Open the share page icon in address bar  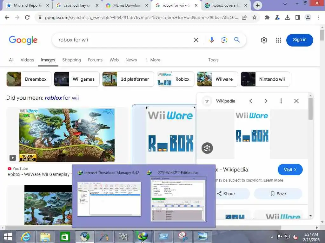tap(244, 18)
